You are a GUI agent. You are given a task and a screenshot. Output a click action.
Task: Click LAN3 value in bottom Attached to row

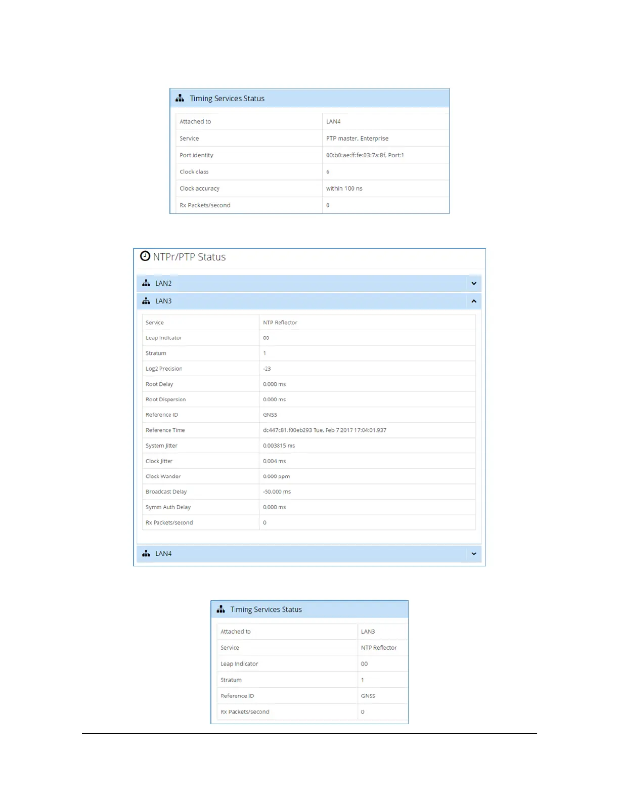[368, 632]
